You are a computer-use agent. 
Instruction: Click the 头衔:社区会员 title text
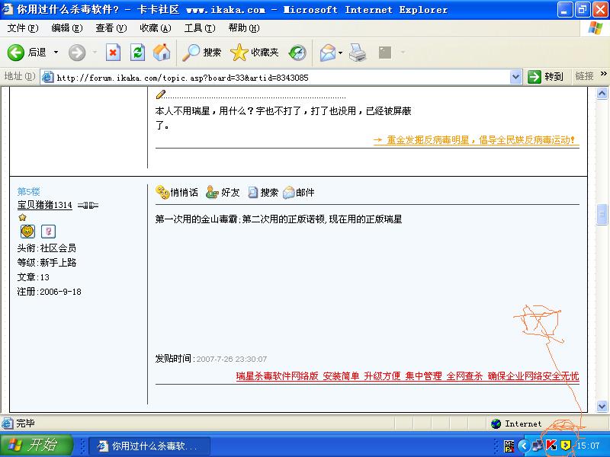click(47, 248)
